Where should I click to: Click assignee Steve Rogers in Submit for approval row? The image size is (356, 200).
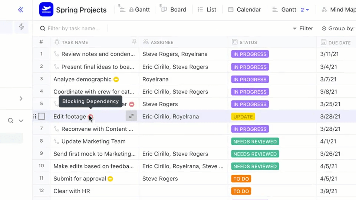click(x=160, y=179)
